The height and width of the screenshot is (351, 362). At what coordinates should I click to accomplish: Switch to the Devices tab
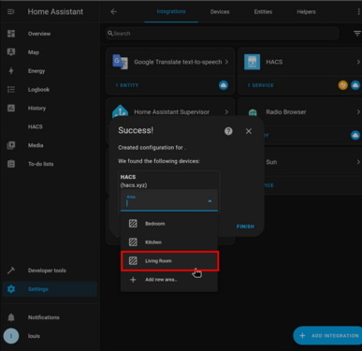tap(220, 12)
